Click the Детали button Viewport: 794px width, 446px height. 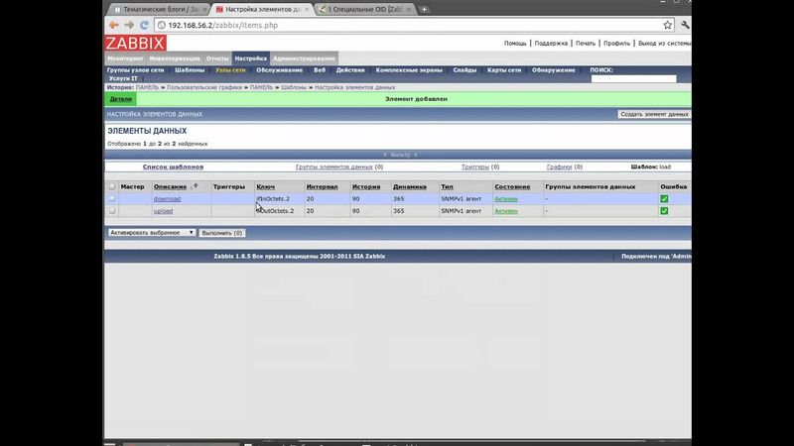click(x=120, y=99)
